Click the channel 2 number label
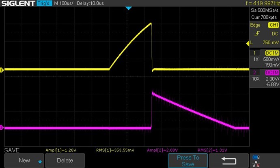 pos(254,73)
